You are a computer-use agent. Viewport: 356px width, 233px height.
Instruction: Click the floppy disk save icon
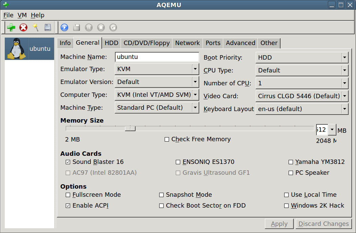tap(77, 27)
